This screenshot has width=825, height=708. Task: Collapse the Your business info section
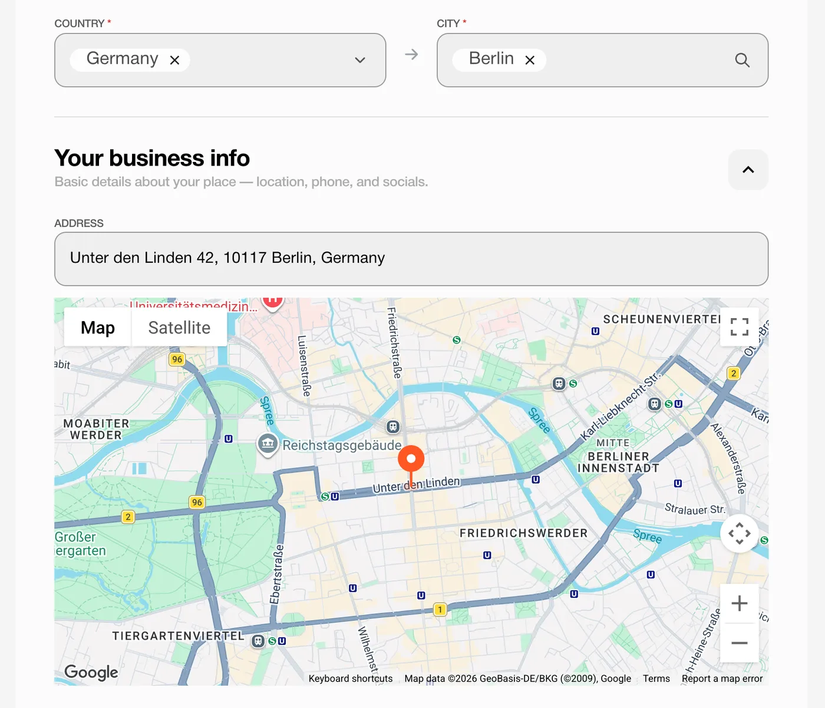click(748, 170)
